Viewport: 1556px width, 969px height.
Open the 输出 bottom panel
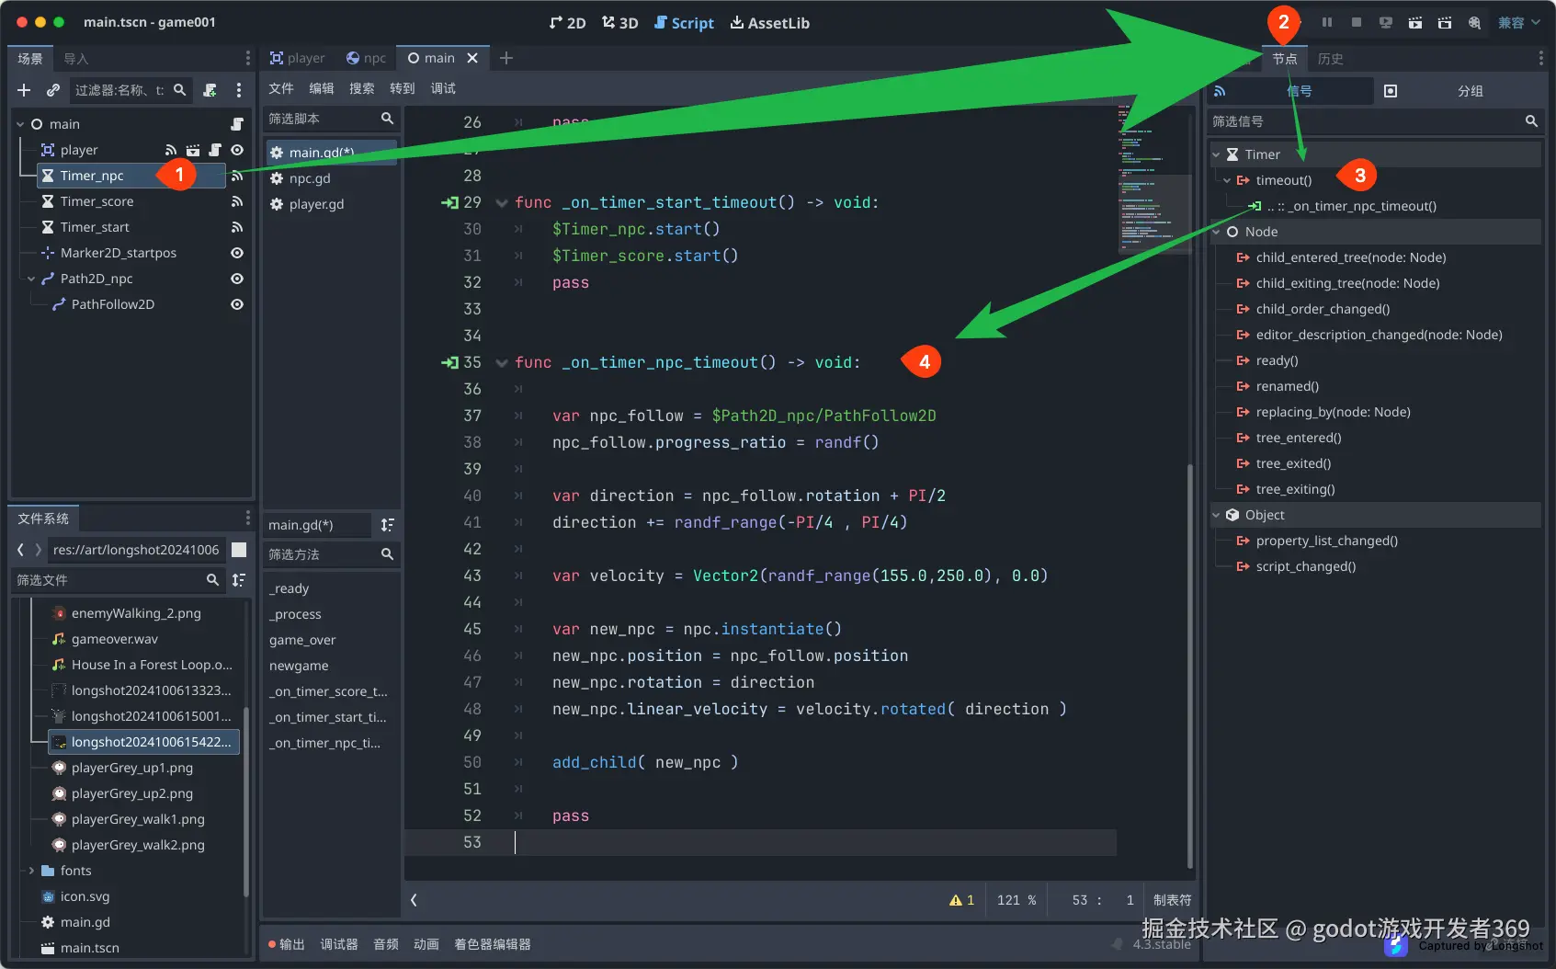(x=287, y=944)
